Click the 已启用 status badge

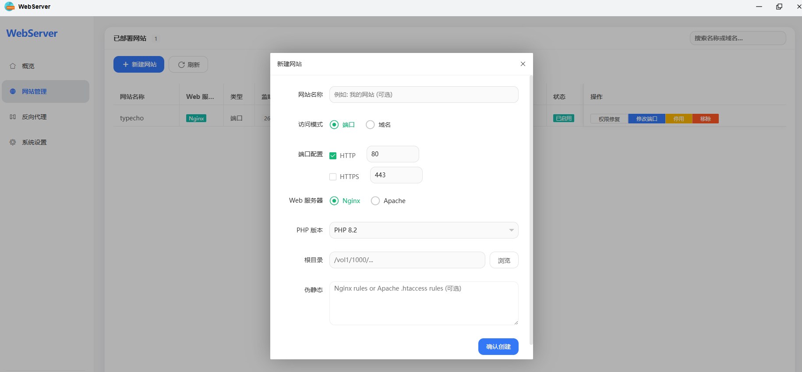[564, 118]
